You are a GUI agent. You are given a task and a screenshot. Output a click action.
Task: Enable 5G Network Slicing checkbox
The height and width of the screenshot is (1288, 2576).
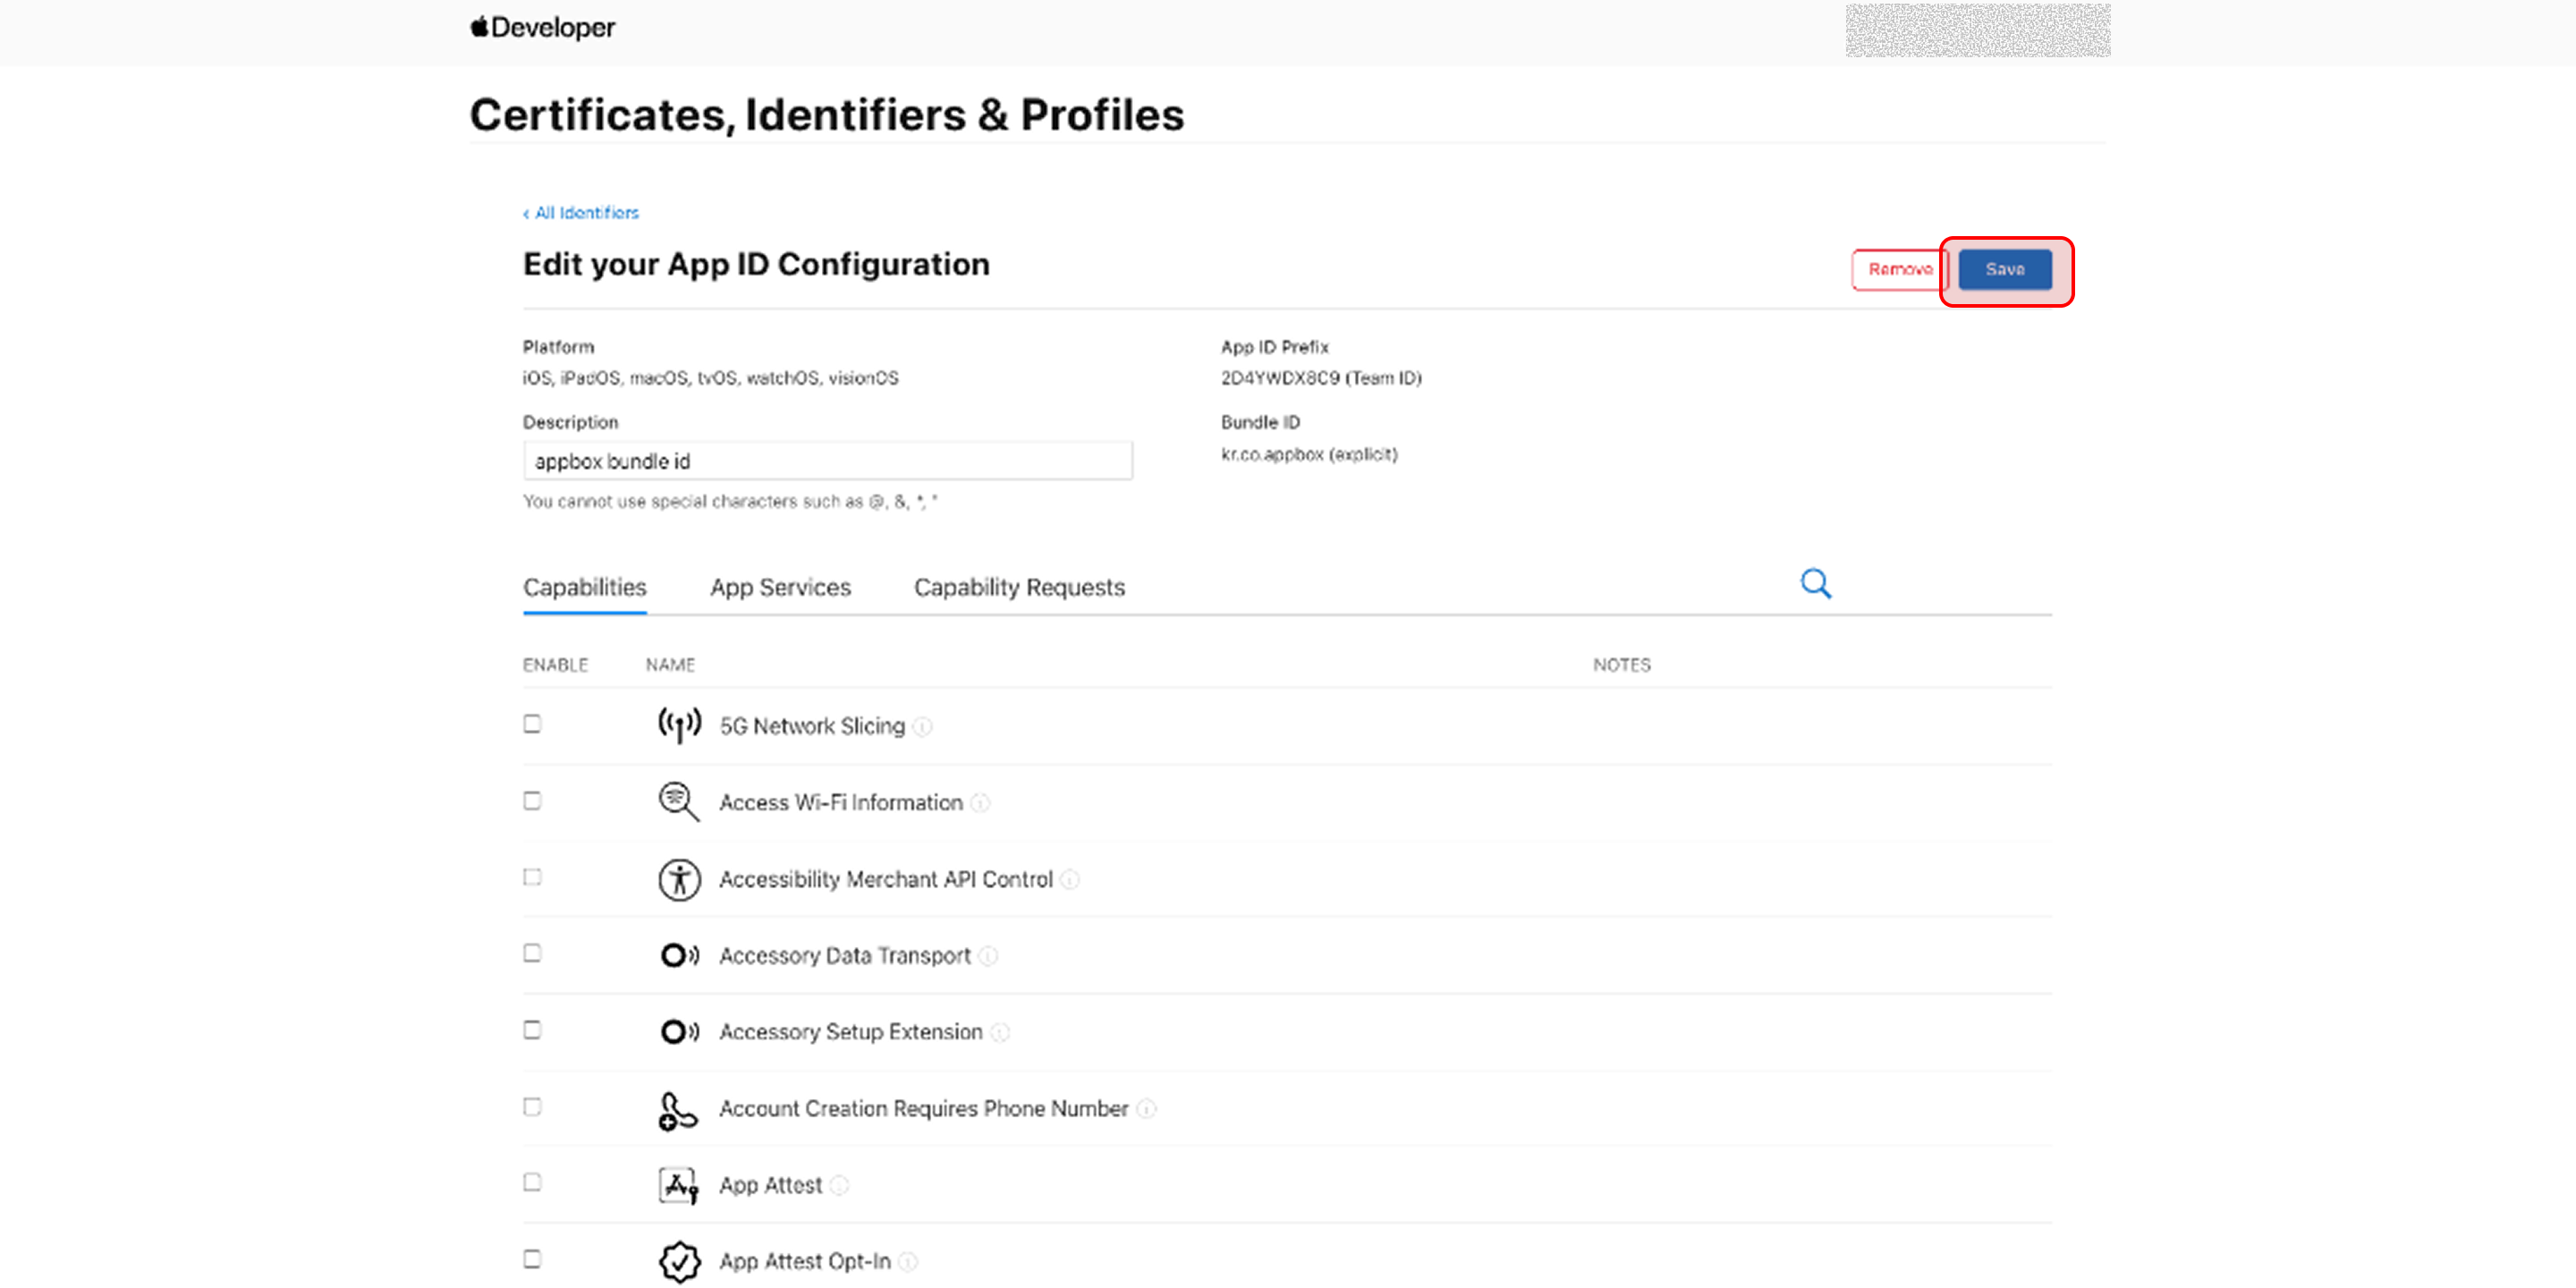[532, 724]
